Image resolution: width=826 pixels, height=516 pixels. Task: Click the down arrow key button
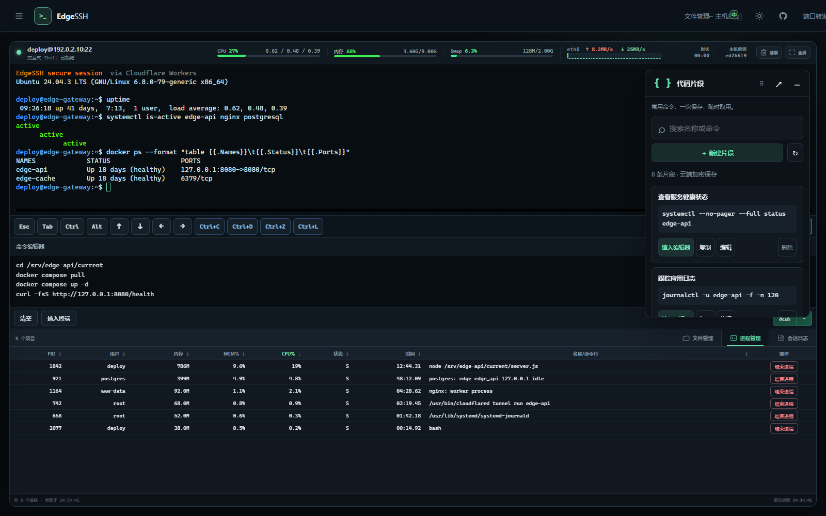(x=140, y=227)
